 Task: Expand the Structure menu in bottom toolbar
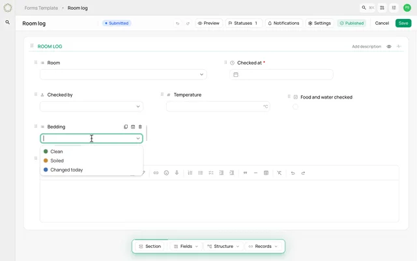tap(223, 247)
